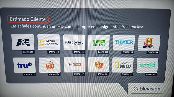Click the 'Las señales continúan en HD' message
The height and width of the screenshot is (97, 174).
(x=77, y=27)
